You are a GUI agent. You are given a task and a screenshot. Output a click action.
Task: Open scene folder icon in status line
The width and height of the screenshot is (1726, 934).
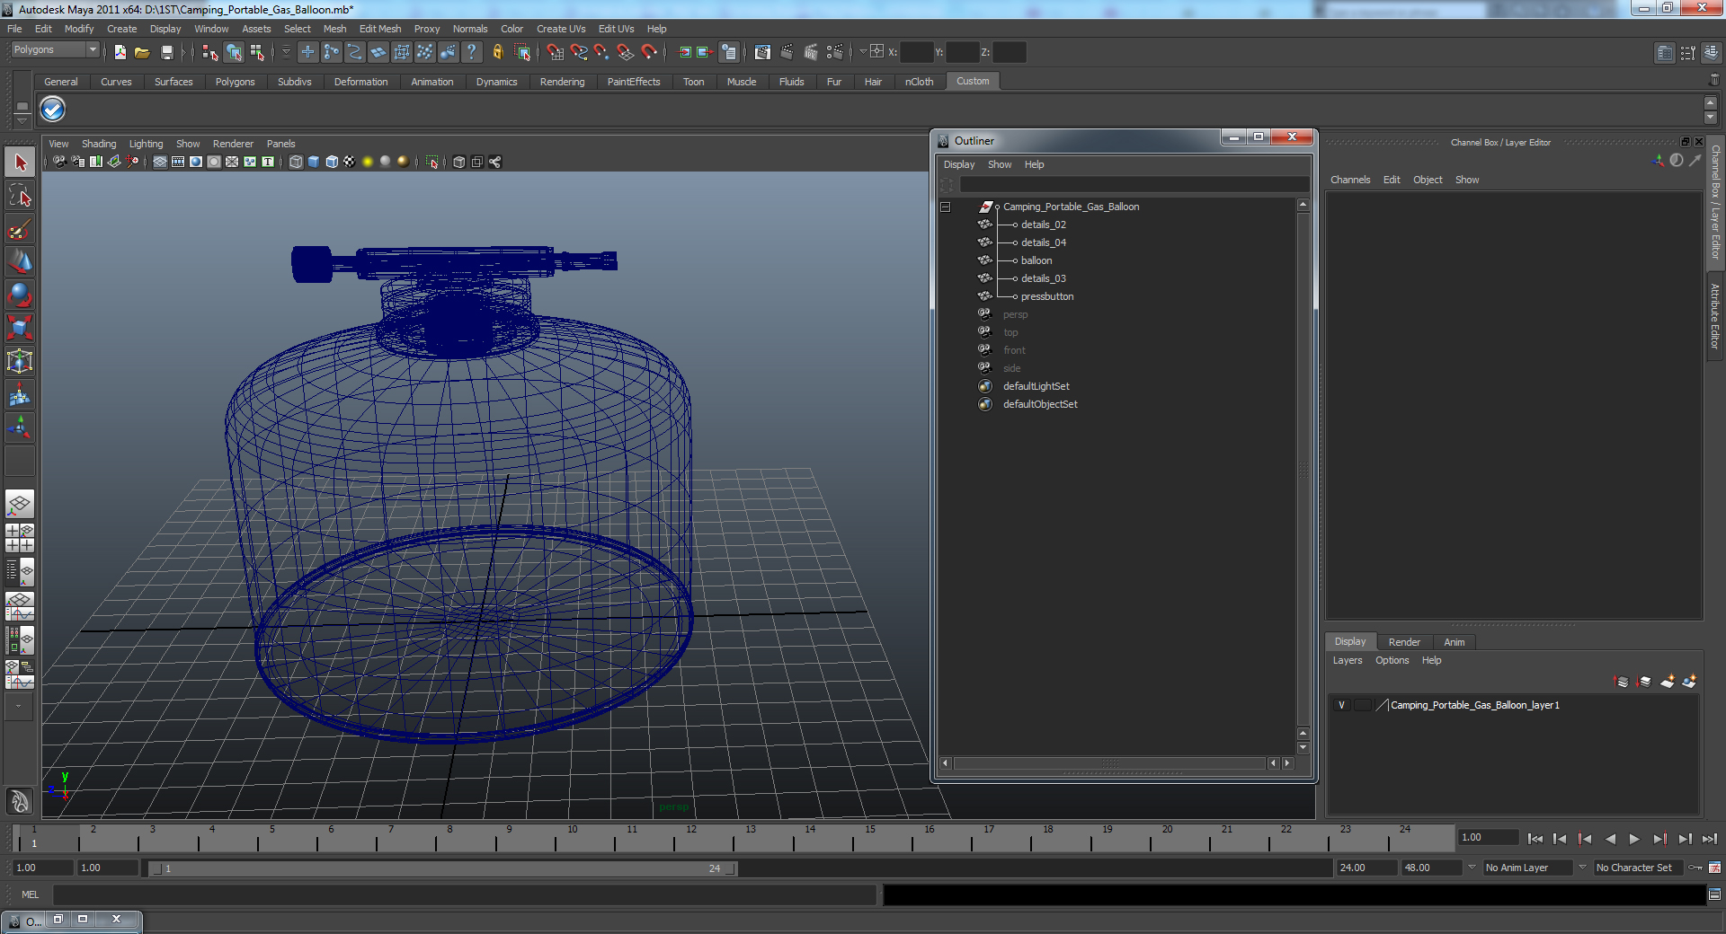pyautogui.click(x=142, y=52)
